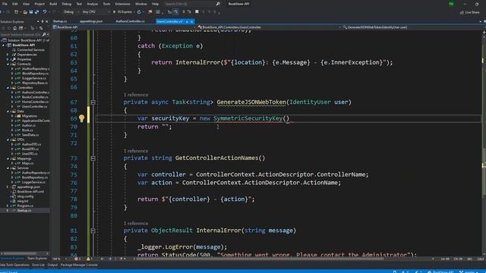The width and height of the screenshot is (486, 273).
Task: Open the Team Explorer bottom tab
Action: coord(37,259)
